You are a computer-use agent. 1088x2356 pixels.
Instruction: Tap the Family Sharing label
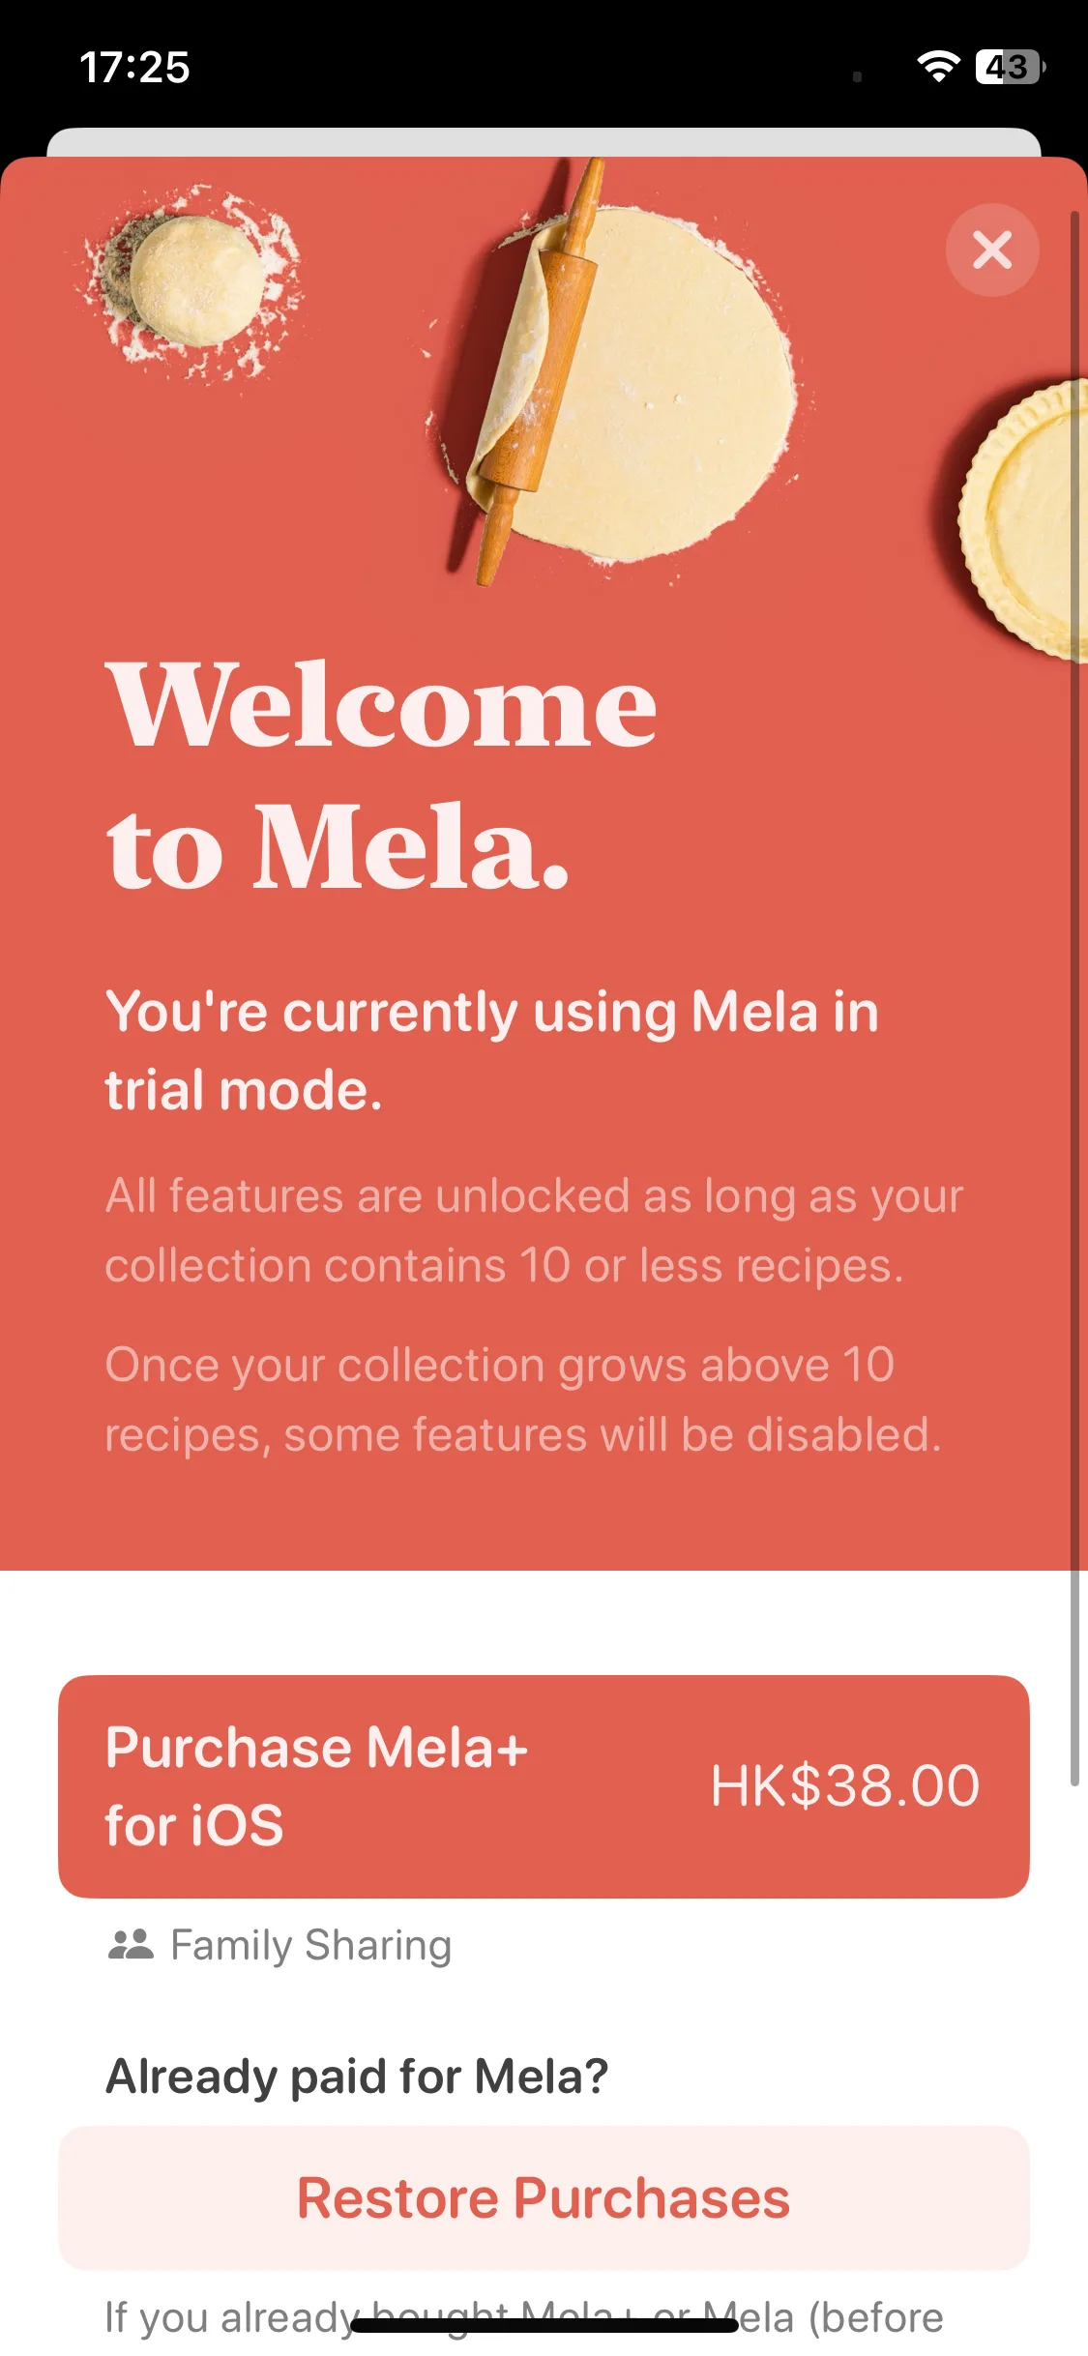(311, 1945)
